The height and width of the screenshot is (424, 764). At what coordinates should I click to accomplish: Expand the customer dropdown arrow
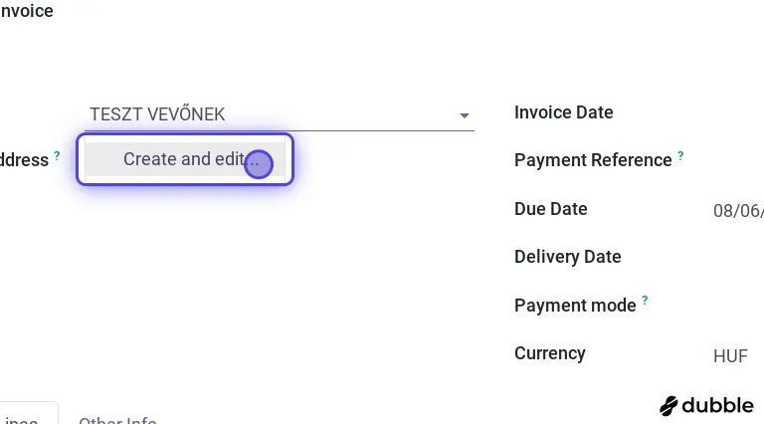(465, 115)
